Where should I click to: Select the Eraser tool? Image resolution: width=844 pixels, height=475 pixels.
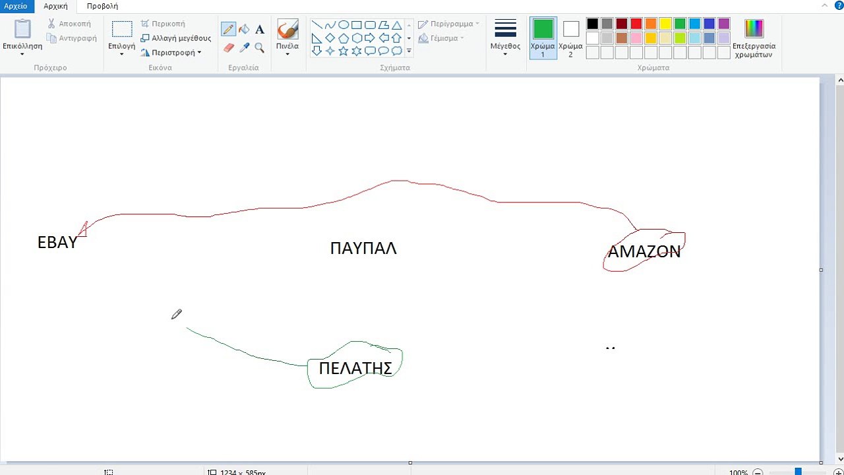click(229, 47)
